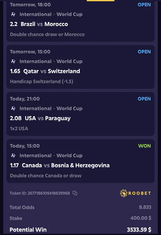Viewport: 161px width, 235px height.
Task: Click the Roobet logo
Action: 136,193
